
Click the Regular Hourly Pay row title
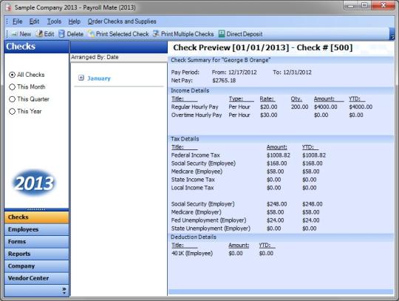pos(194,107)
